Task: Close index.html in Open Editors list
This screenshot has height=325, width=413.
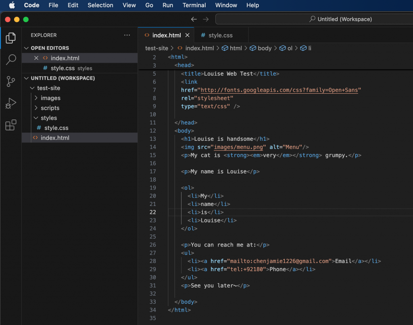Action: (36, 58)
